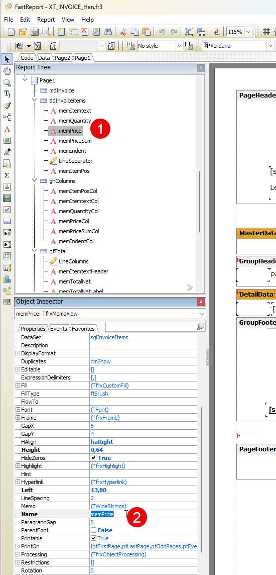Switch to the Events tab
The height and width of the screenshot is (575, 276).
(x=59, y=329)
